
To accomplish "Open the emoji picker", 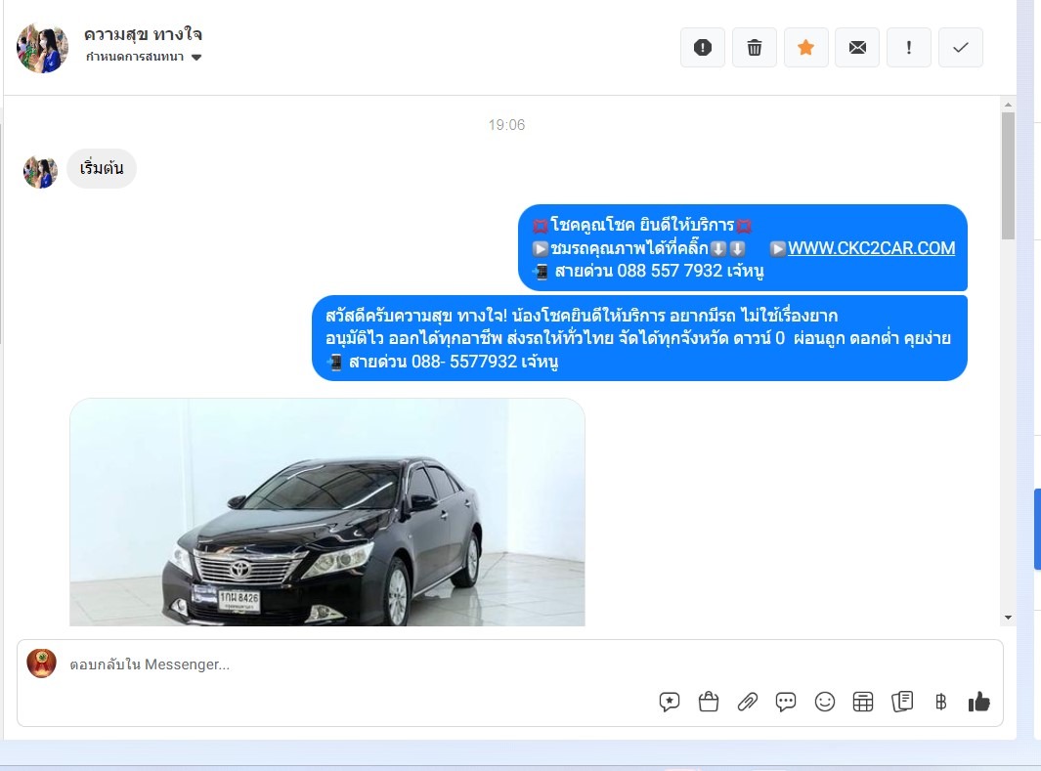I will coord(825,702).
